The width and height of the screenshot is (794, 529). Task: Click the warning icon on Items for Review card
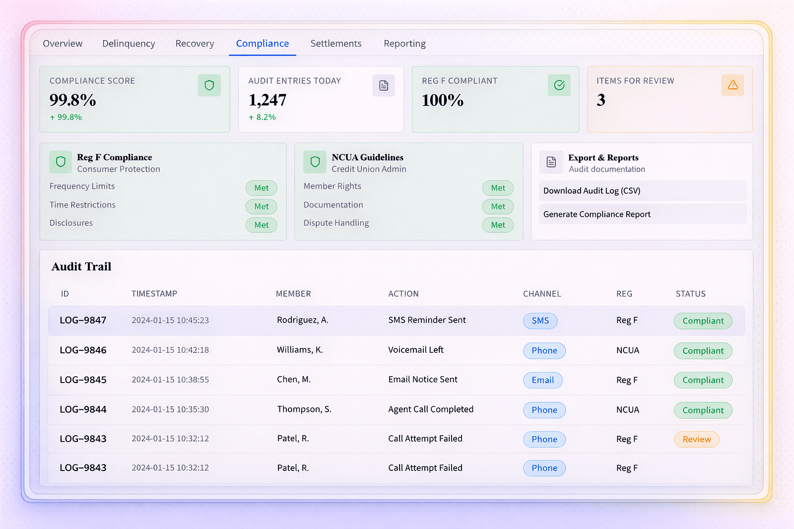pos(733,85)
